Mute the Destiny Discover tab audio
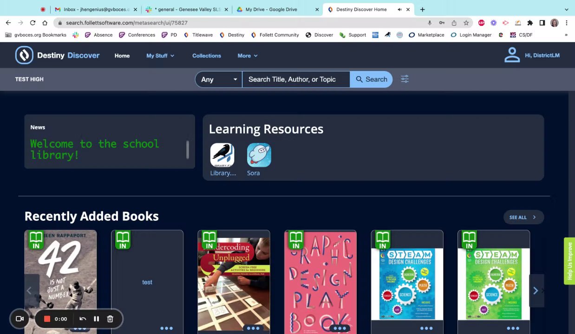 pyautogui.click(x=399, y=9)
